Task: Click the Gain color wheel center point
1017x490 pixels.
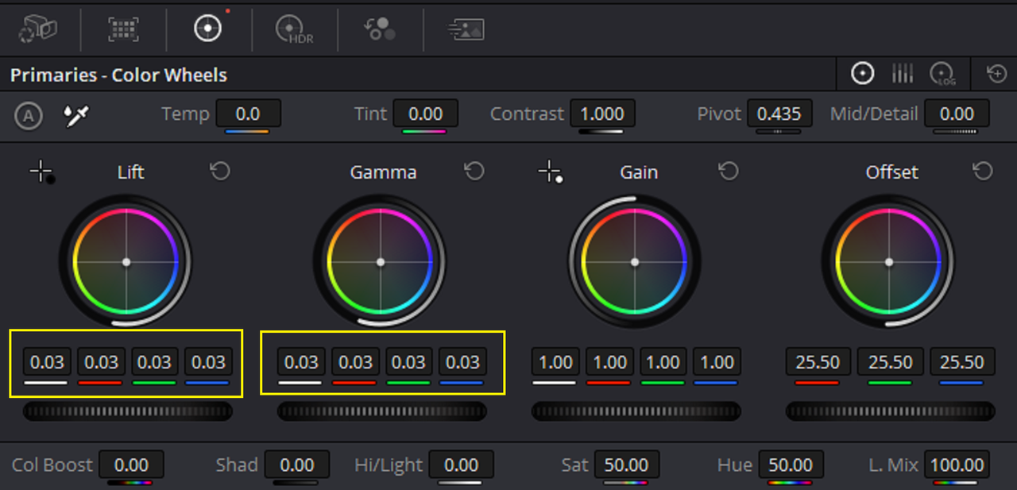Action: pos(634,261)
